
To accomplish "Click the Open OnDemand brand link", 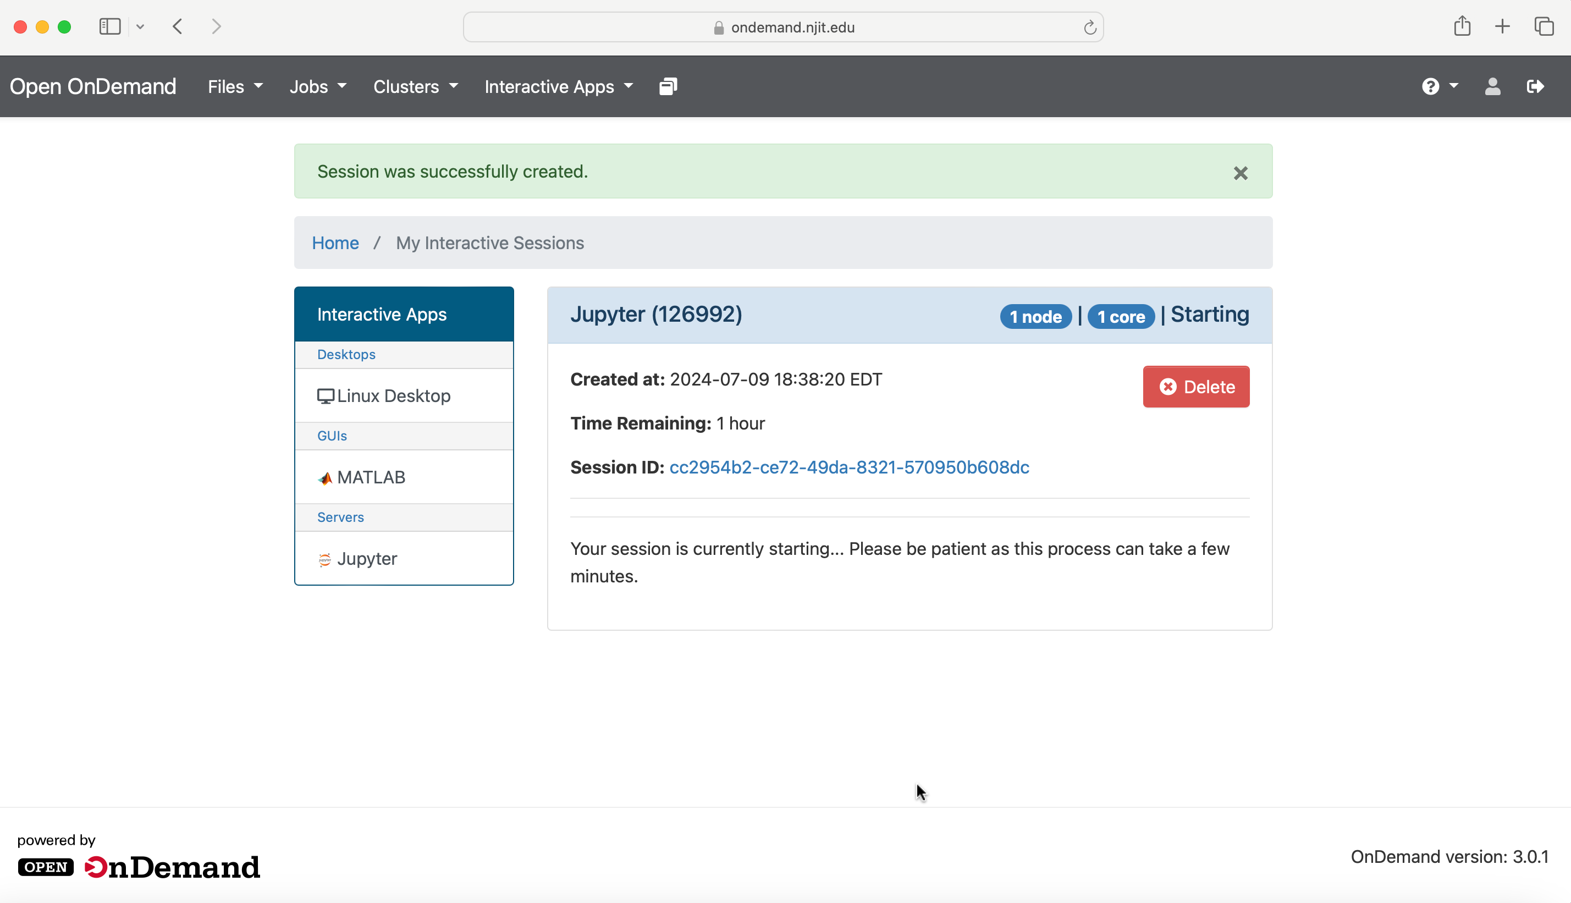I will click(x=93, y=86).
